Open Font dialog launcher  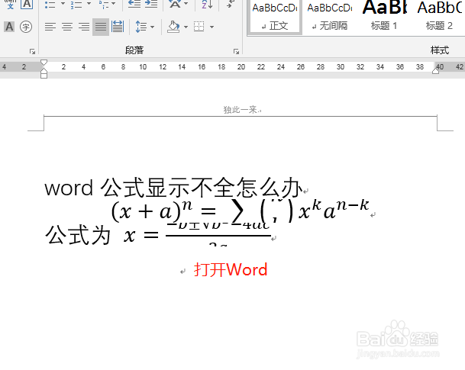[x=32, y=52]
